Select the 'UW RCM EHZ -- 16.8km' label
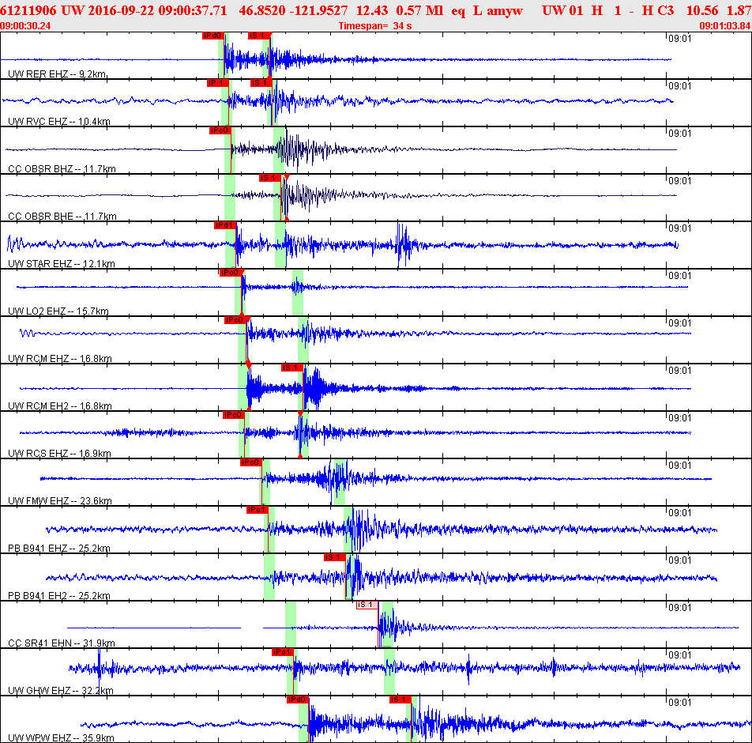The height and width of the screenshot is (743, 752). click(x=59, y=359)
